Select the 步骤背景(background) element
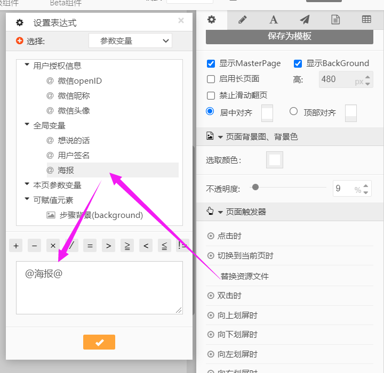The image size is (384, 373). tap(101, 215)
